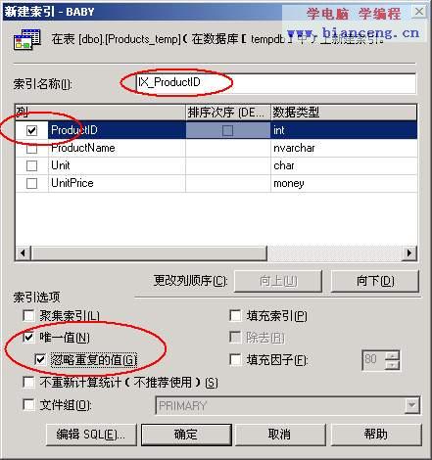
Task: Click the 确定 OK button
Action: (x=186, y=435)
